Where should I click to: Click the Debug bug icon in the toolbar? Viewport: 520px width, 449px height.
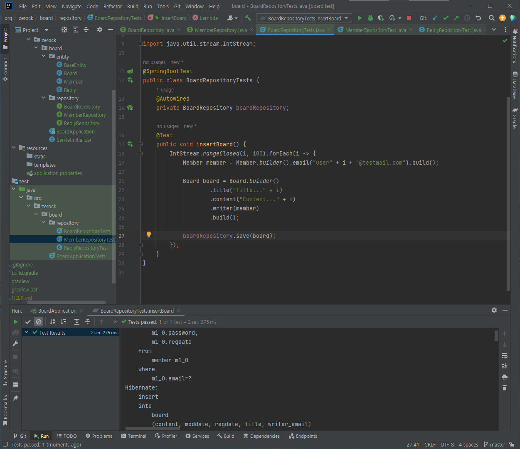pos(370,18)
